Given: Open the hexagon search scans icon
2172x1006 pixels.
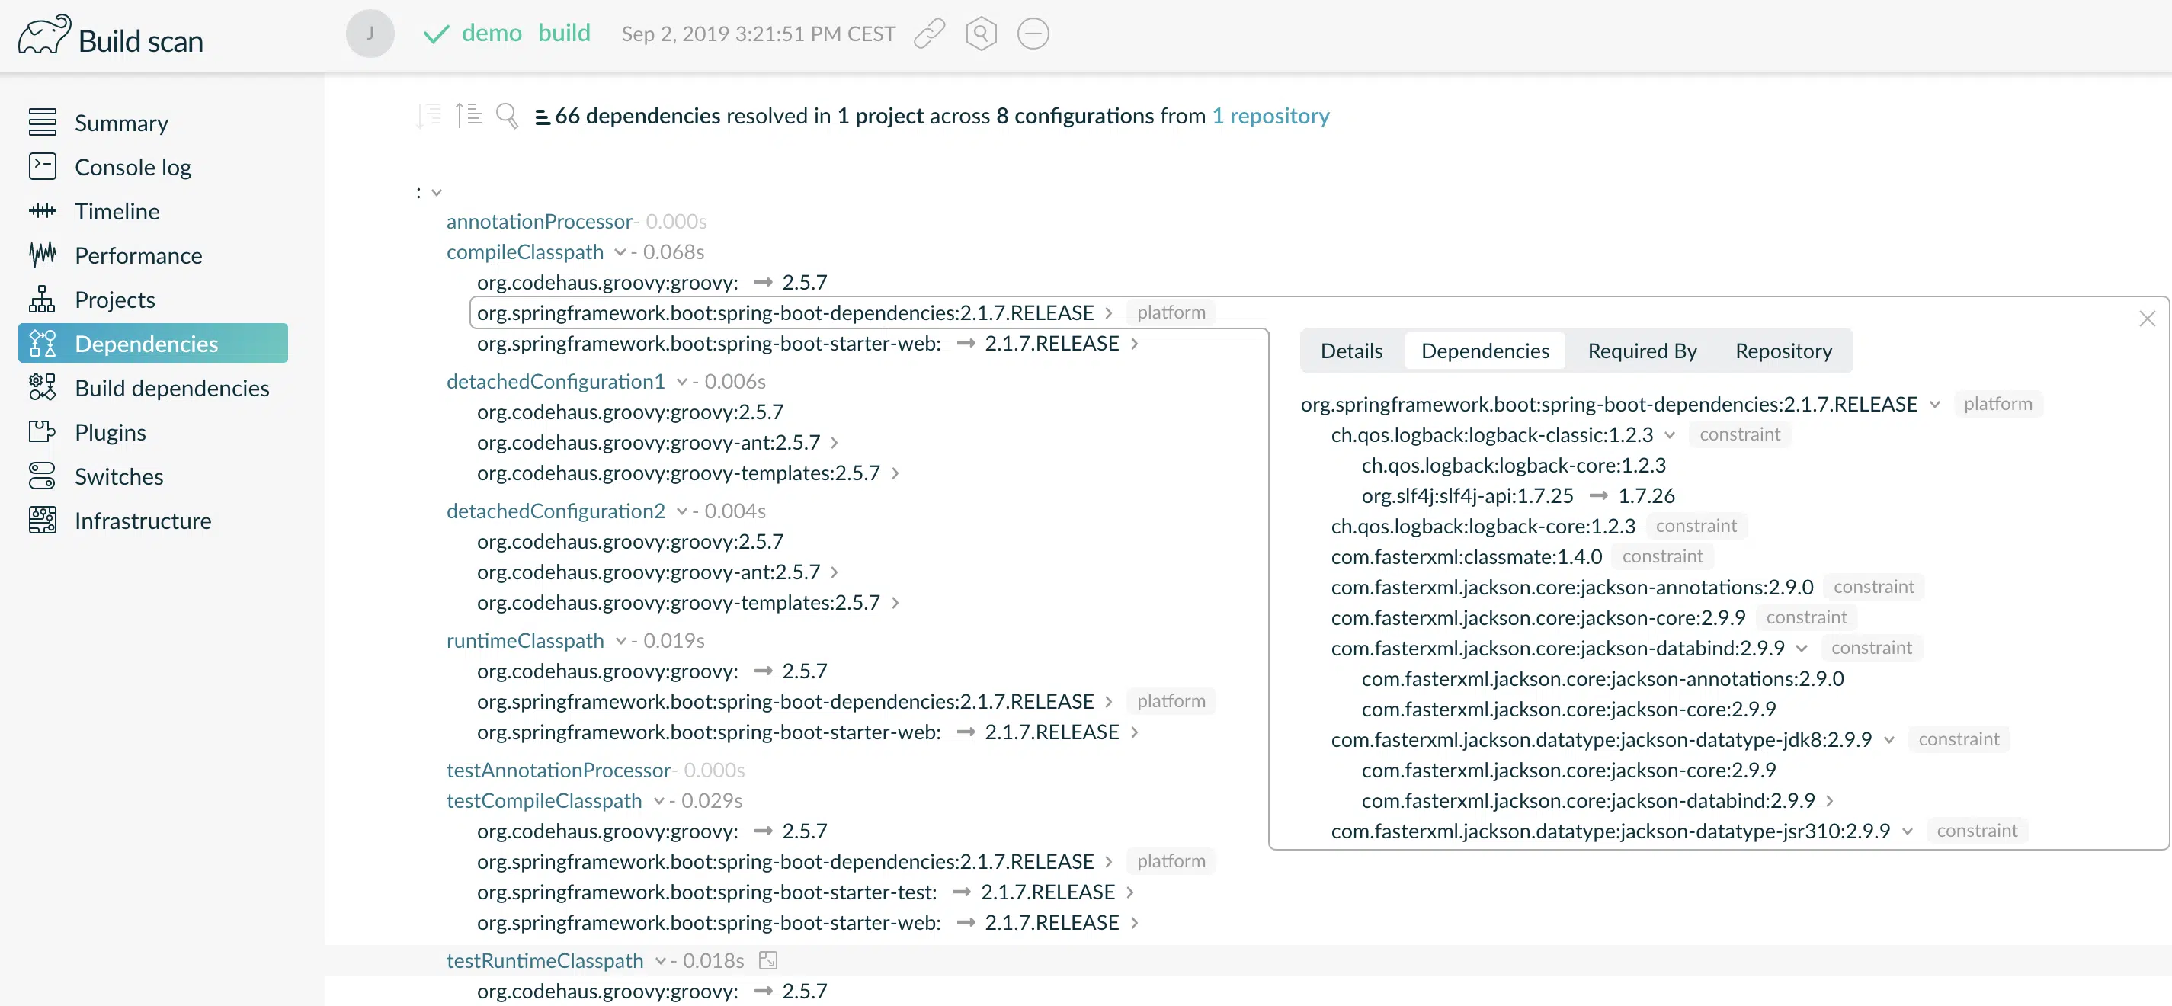Looking at the screenshot, I should tap(981, 34).
